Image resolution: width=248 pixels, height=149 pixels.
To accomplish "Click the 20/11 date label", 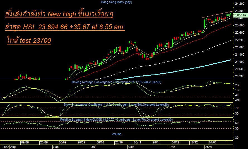I will (x=156, y=142).
